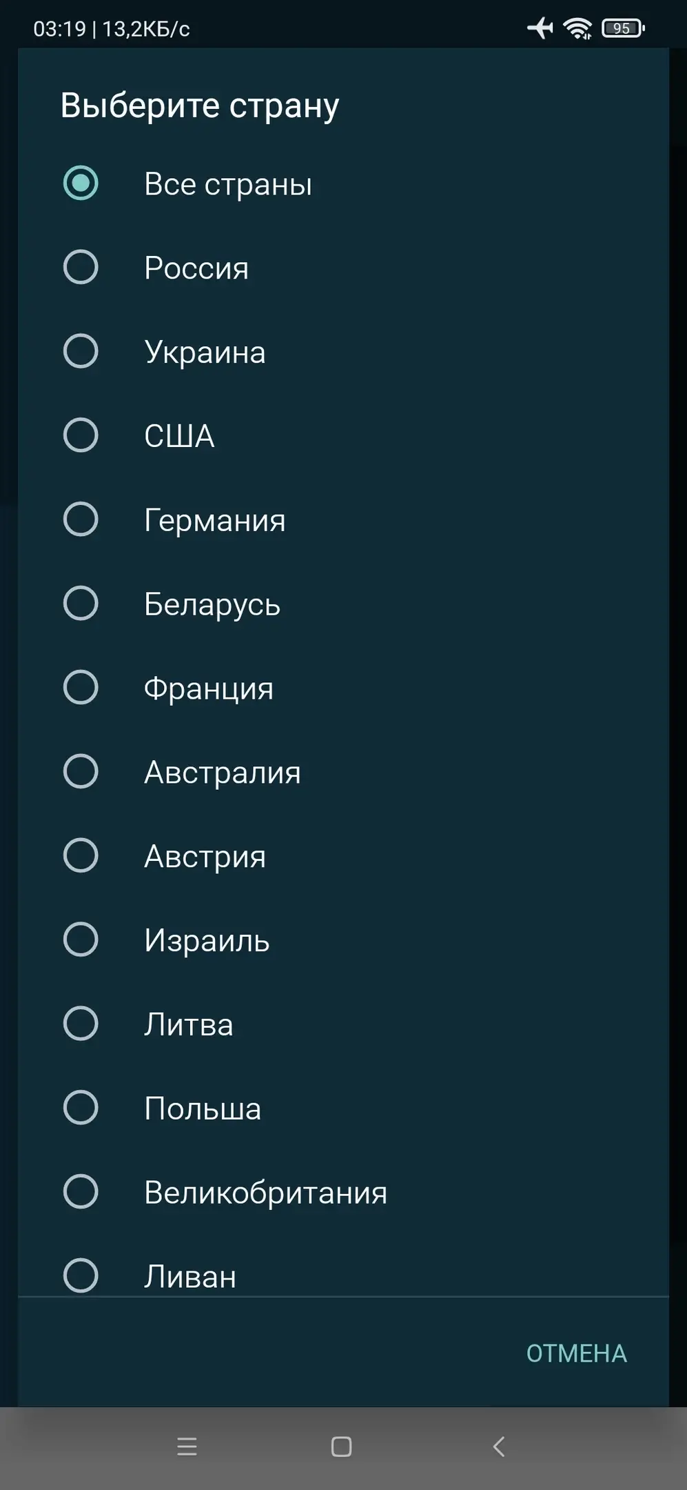
Task: Choose the Россия radio button
Action: click(x=81, y=268)
